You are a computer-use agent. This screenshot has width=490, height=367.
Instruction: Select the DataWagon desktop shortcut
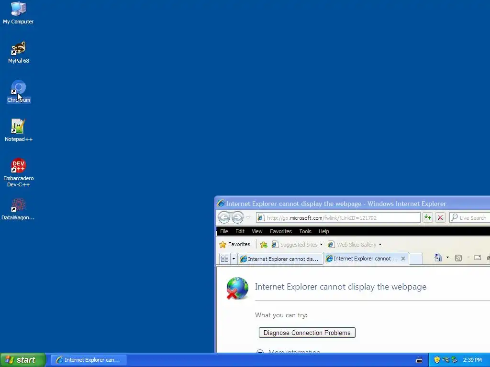tap(18, 209)
